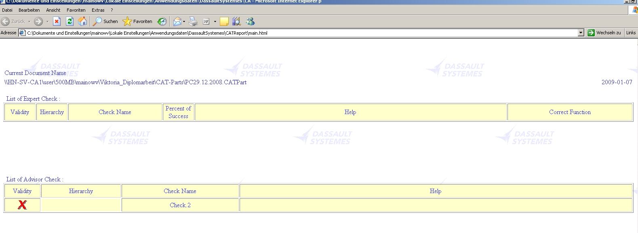Print the page with the printer icon
638x233 pixels.
(193, 21)
